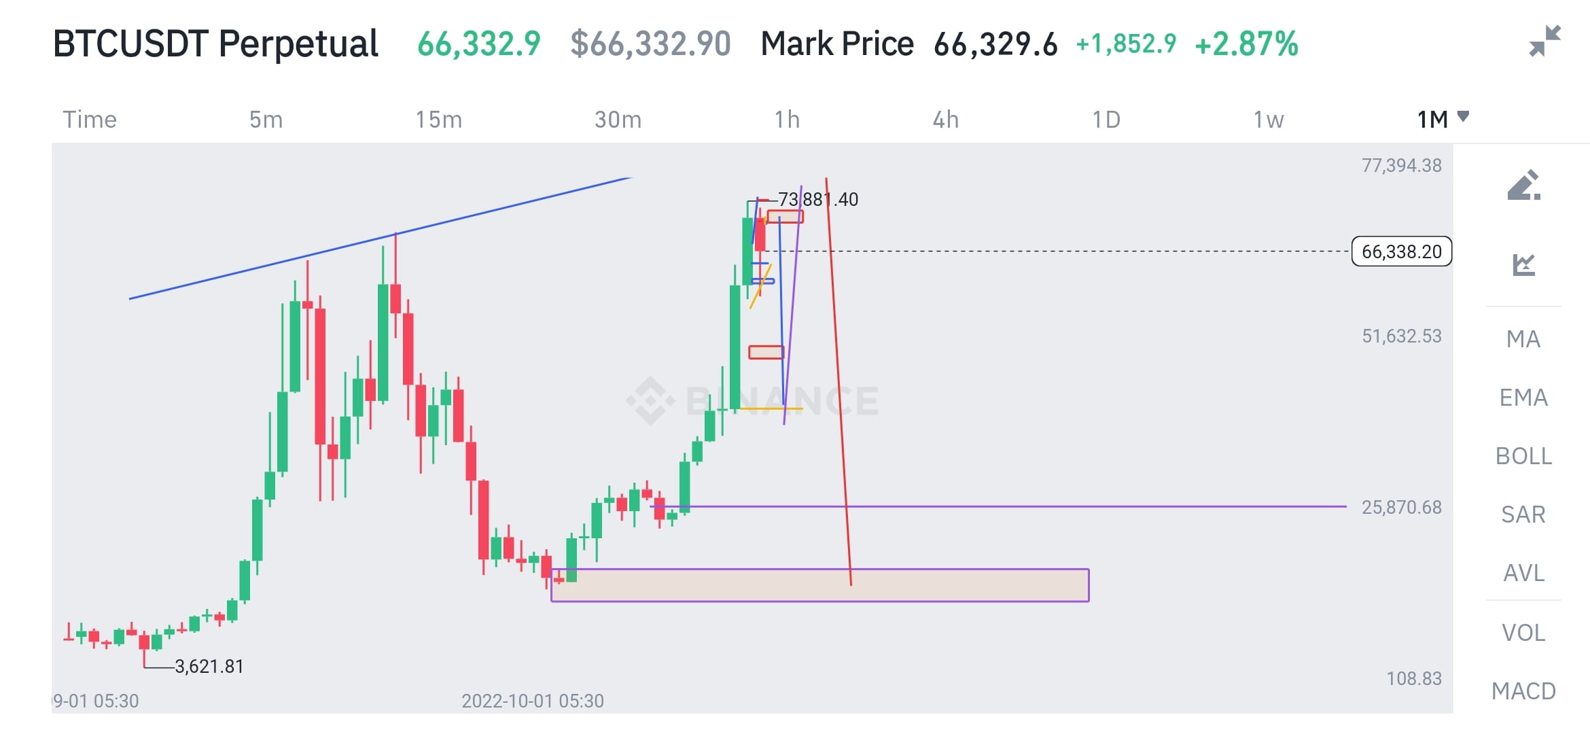The height and width of the screenshot is (734, 1590).
Task: Select the Mark Price label
Action: (838, 43)
